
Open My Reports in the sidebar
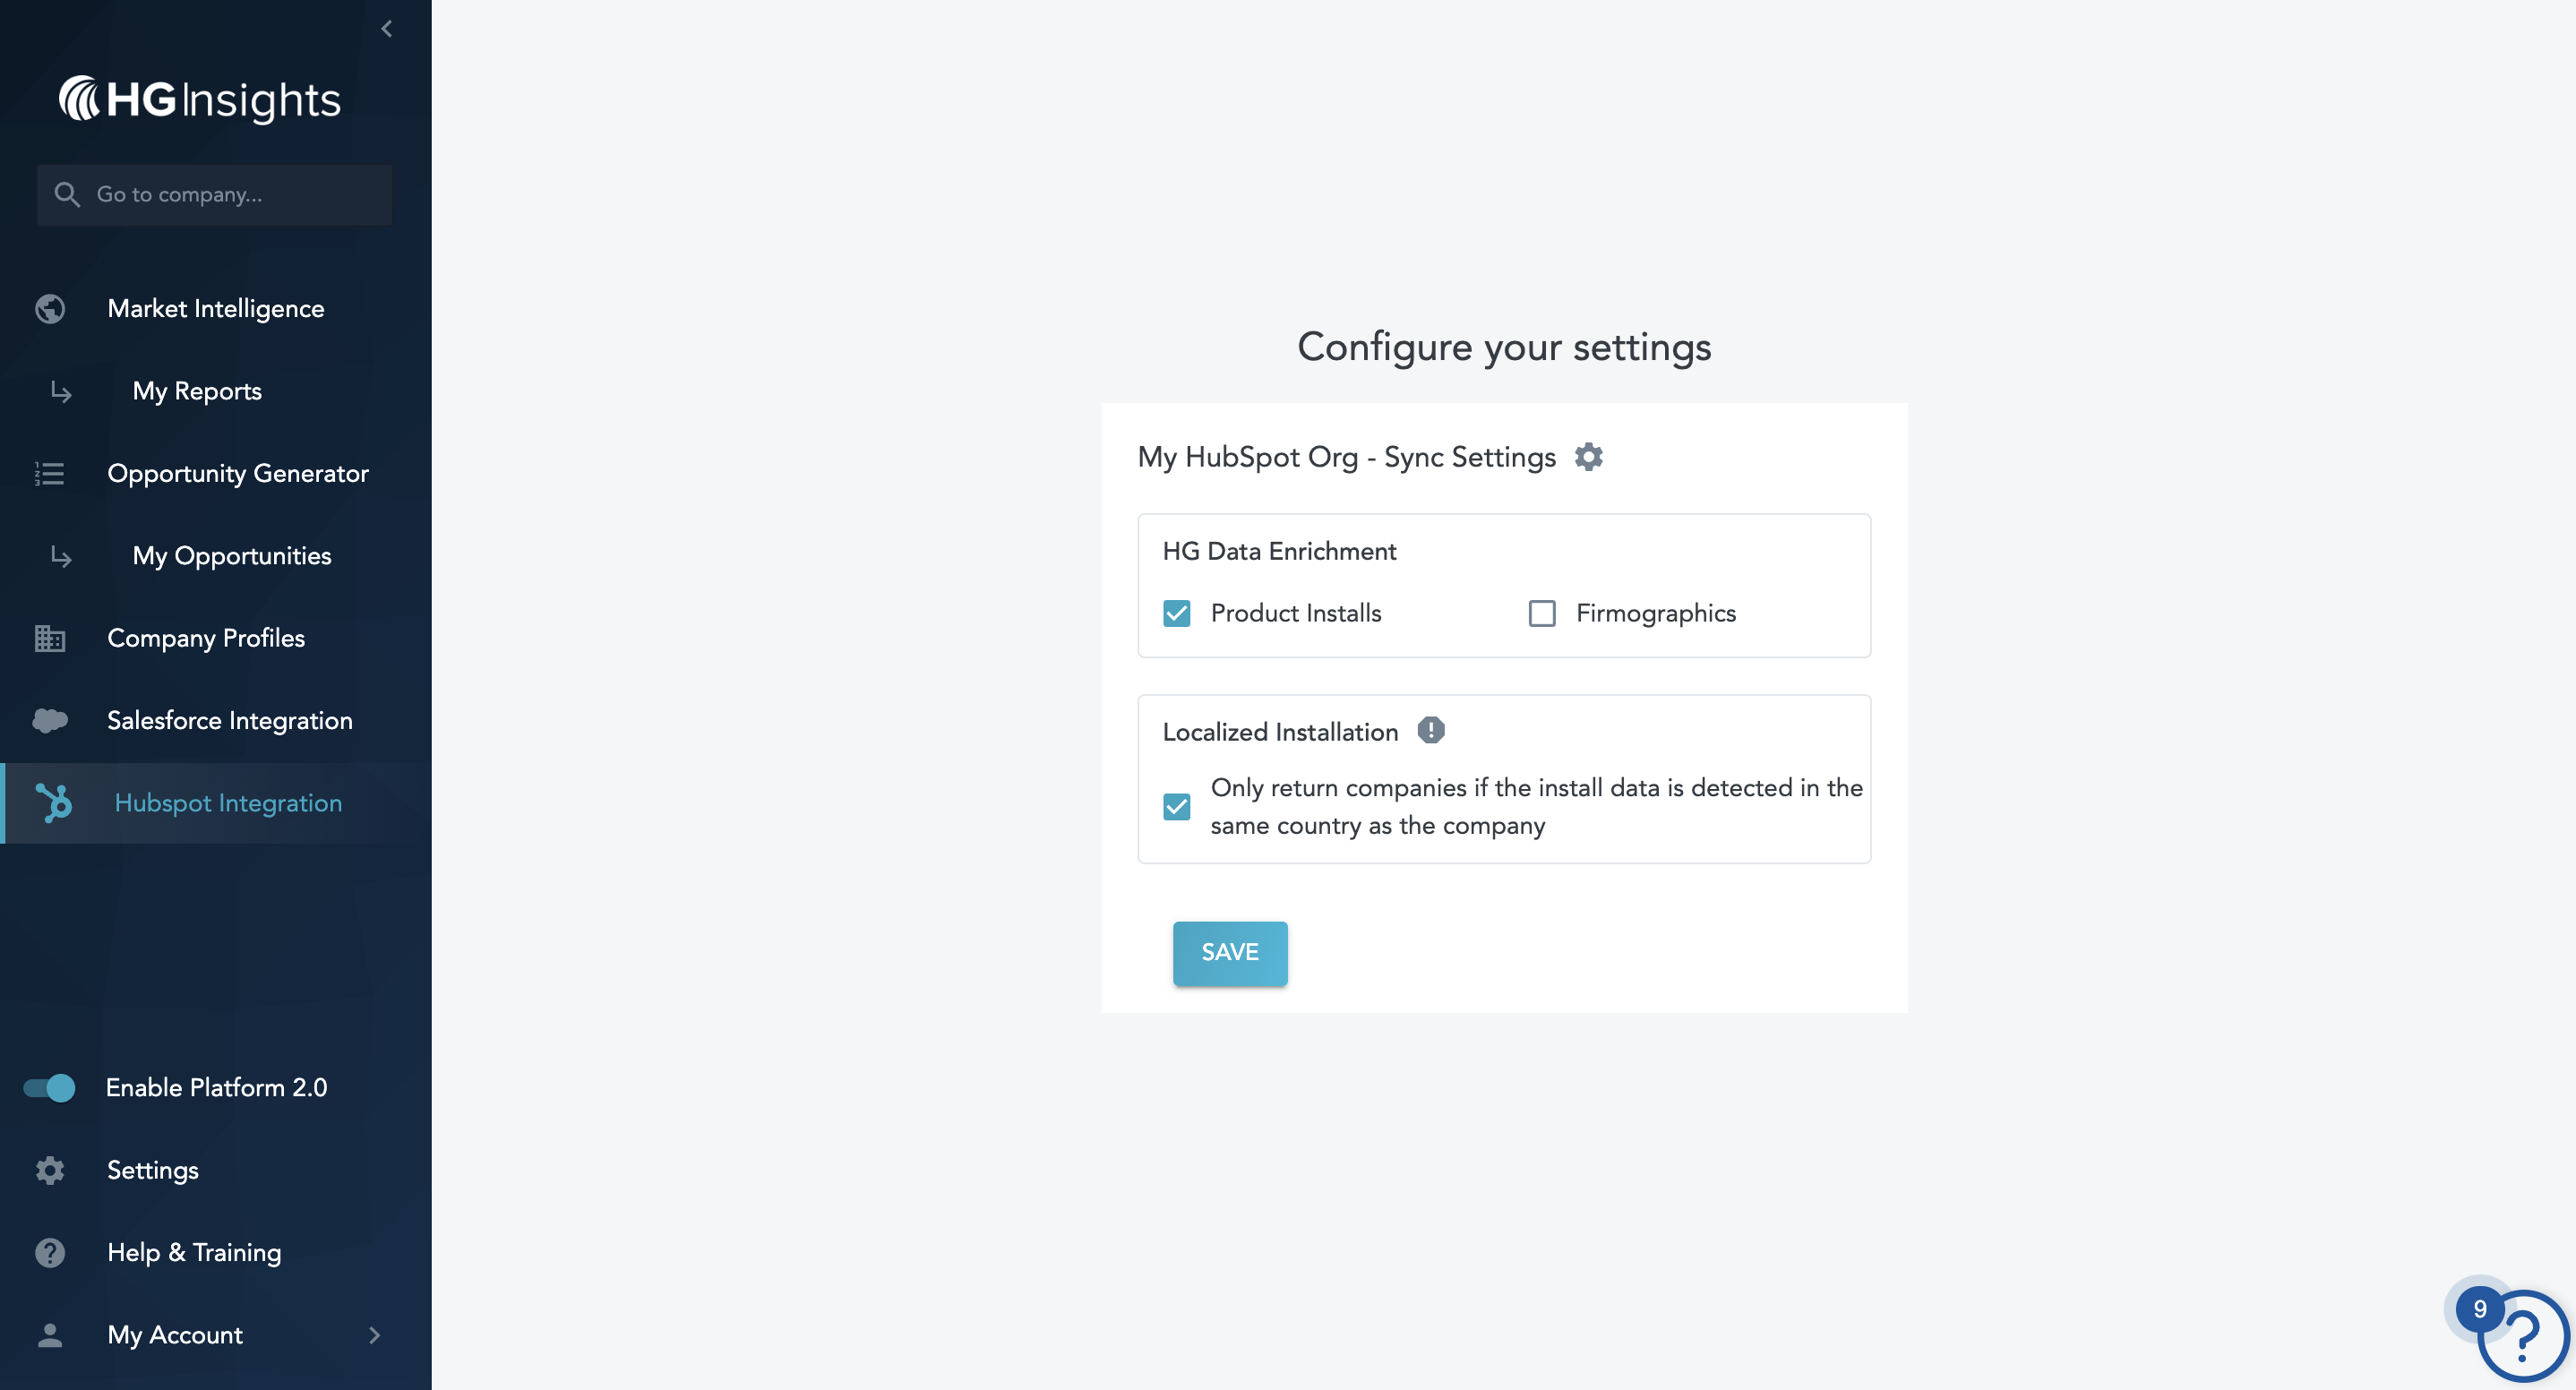tap(197, 391)
